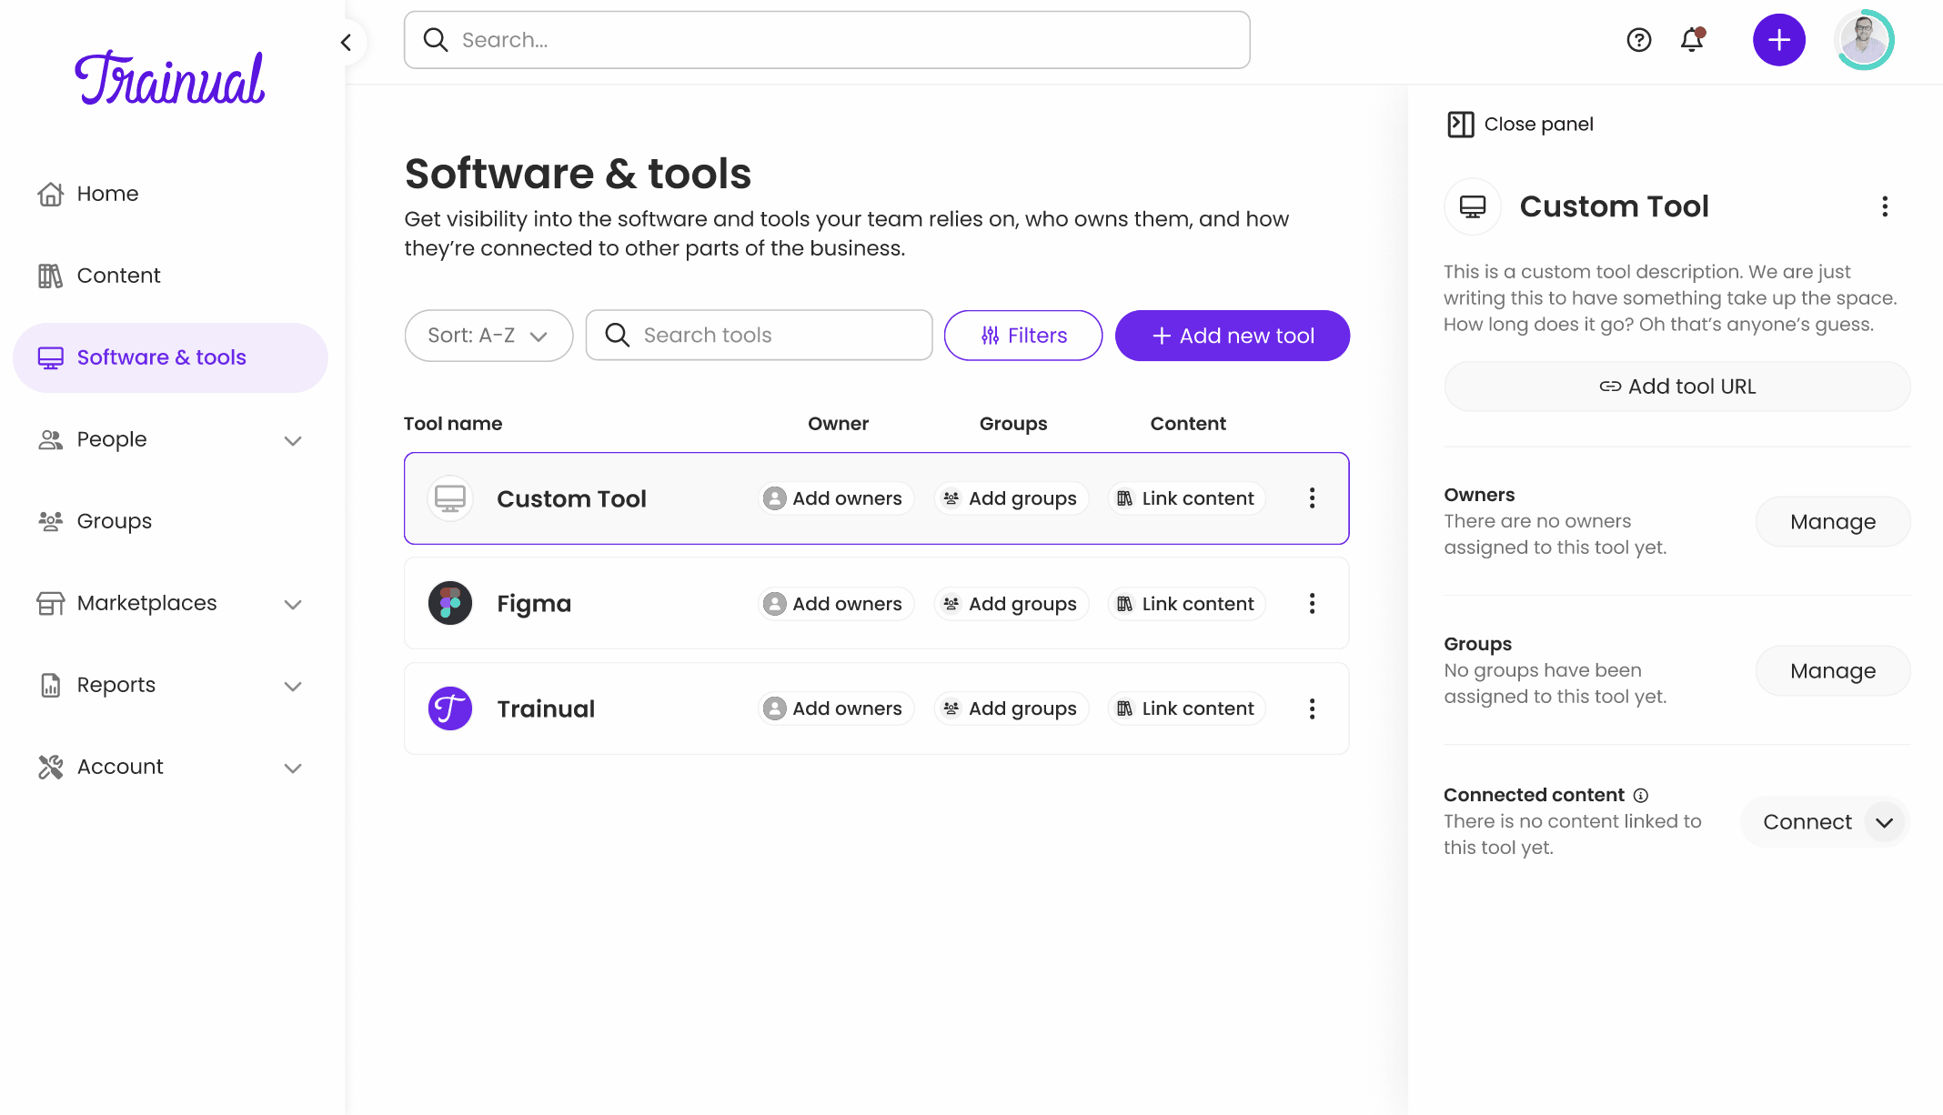Collapse sidebar with the left arrow
The height and width of the screenshot is (1115, 1943).
click(x=346, y=42)
